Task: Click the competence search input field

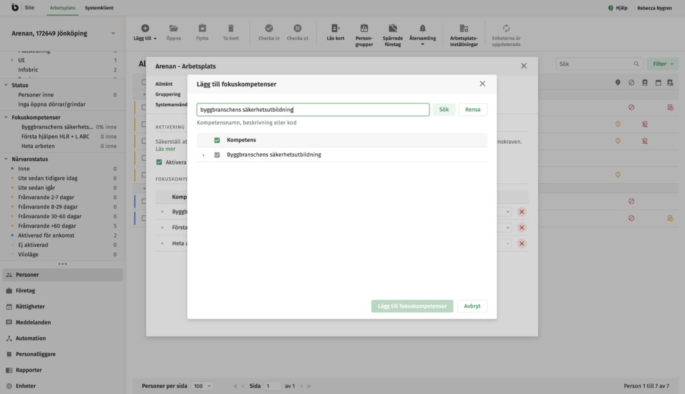Action: tap(312, 110)
